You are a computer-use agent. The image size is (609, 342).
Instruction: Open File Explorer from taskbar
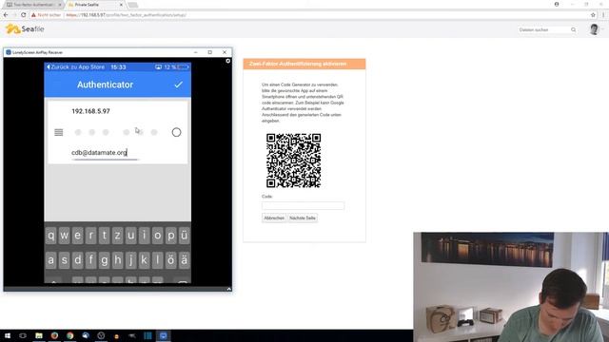click(39, 335)
